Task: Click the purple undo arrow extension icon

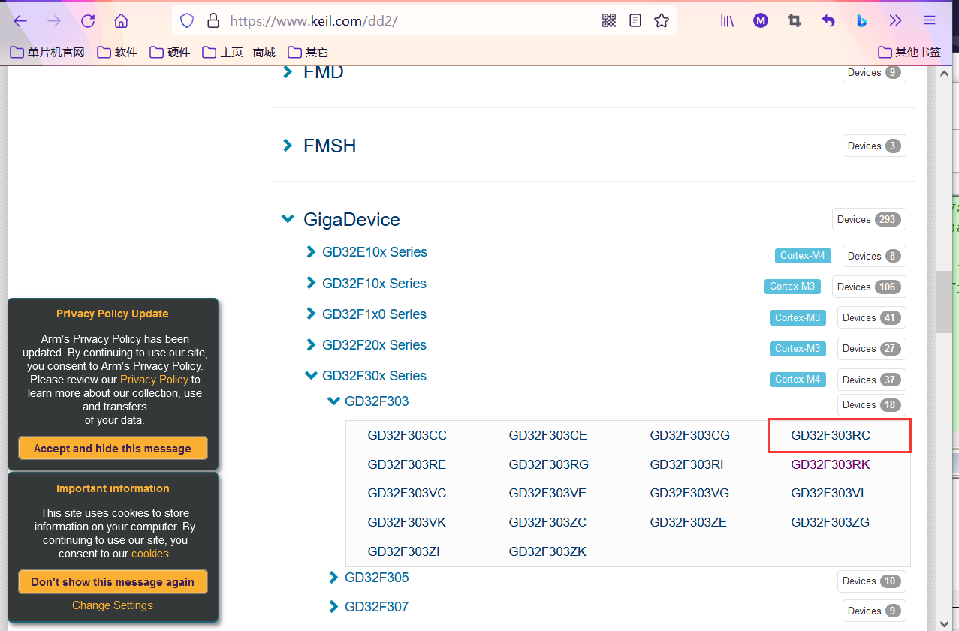Action: click(x=828, y=20)
